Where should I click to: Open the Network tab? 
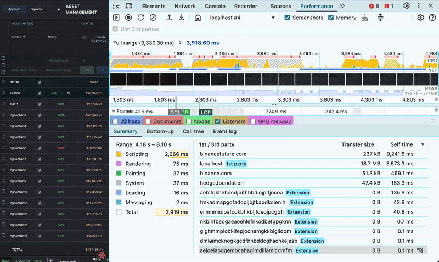click(x=185, y=6)
